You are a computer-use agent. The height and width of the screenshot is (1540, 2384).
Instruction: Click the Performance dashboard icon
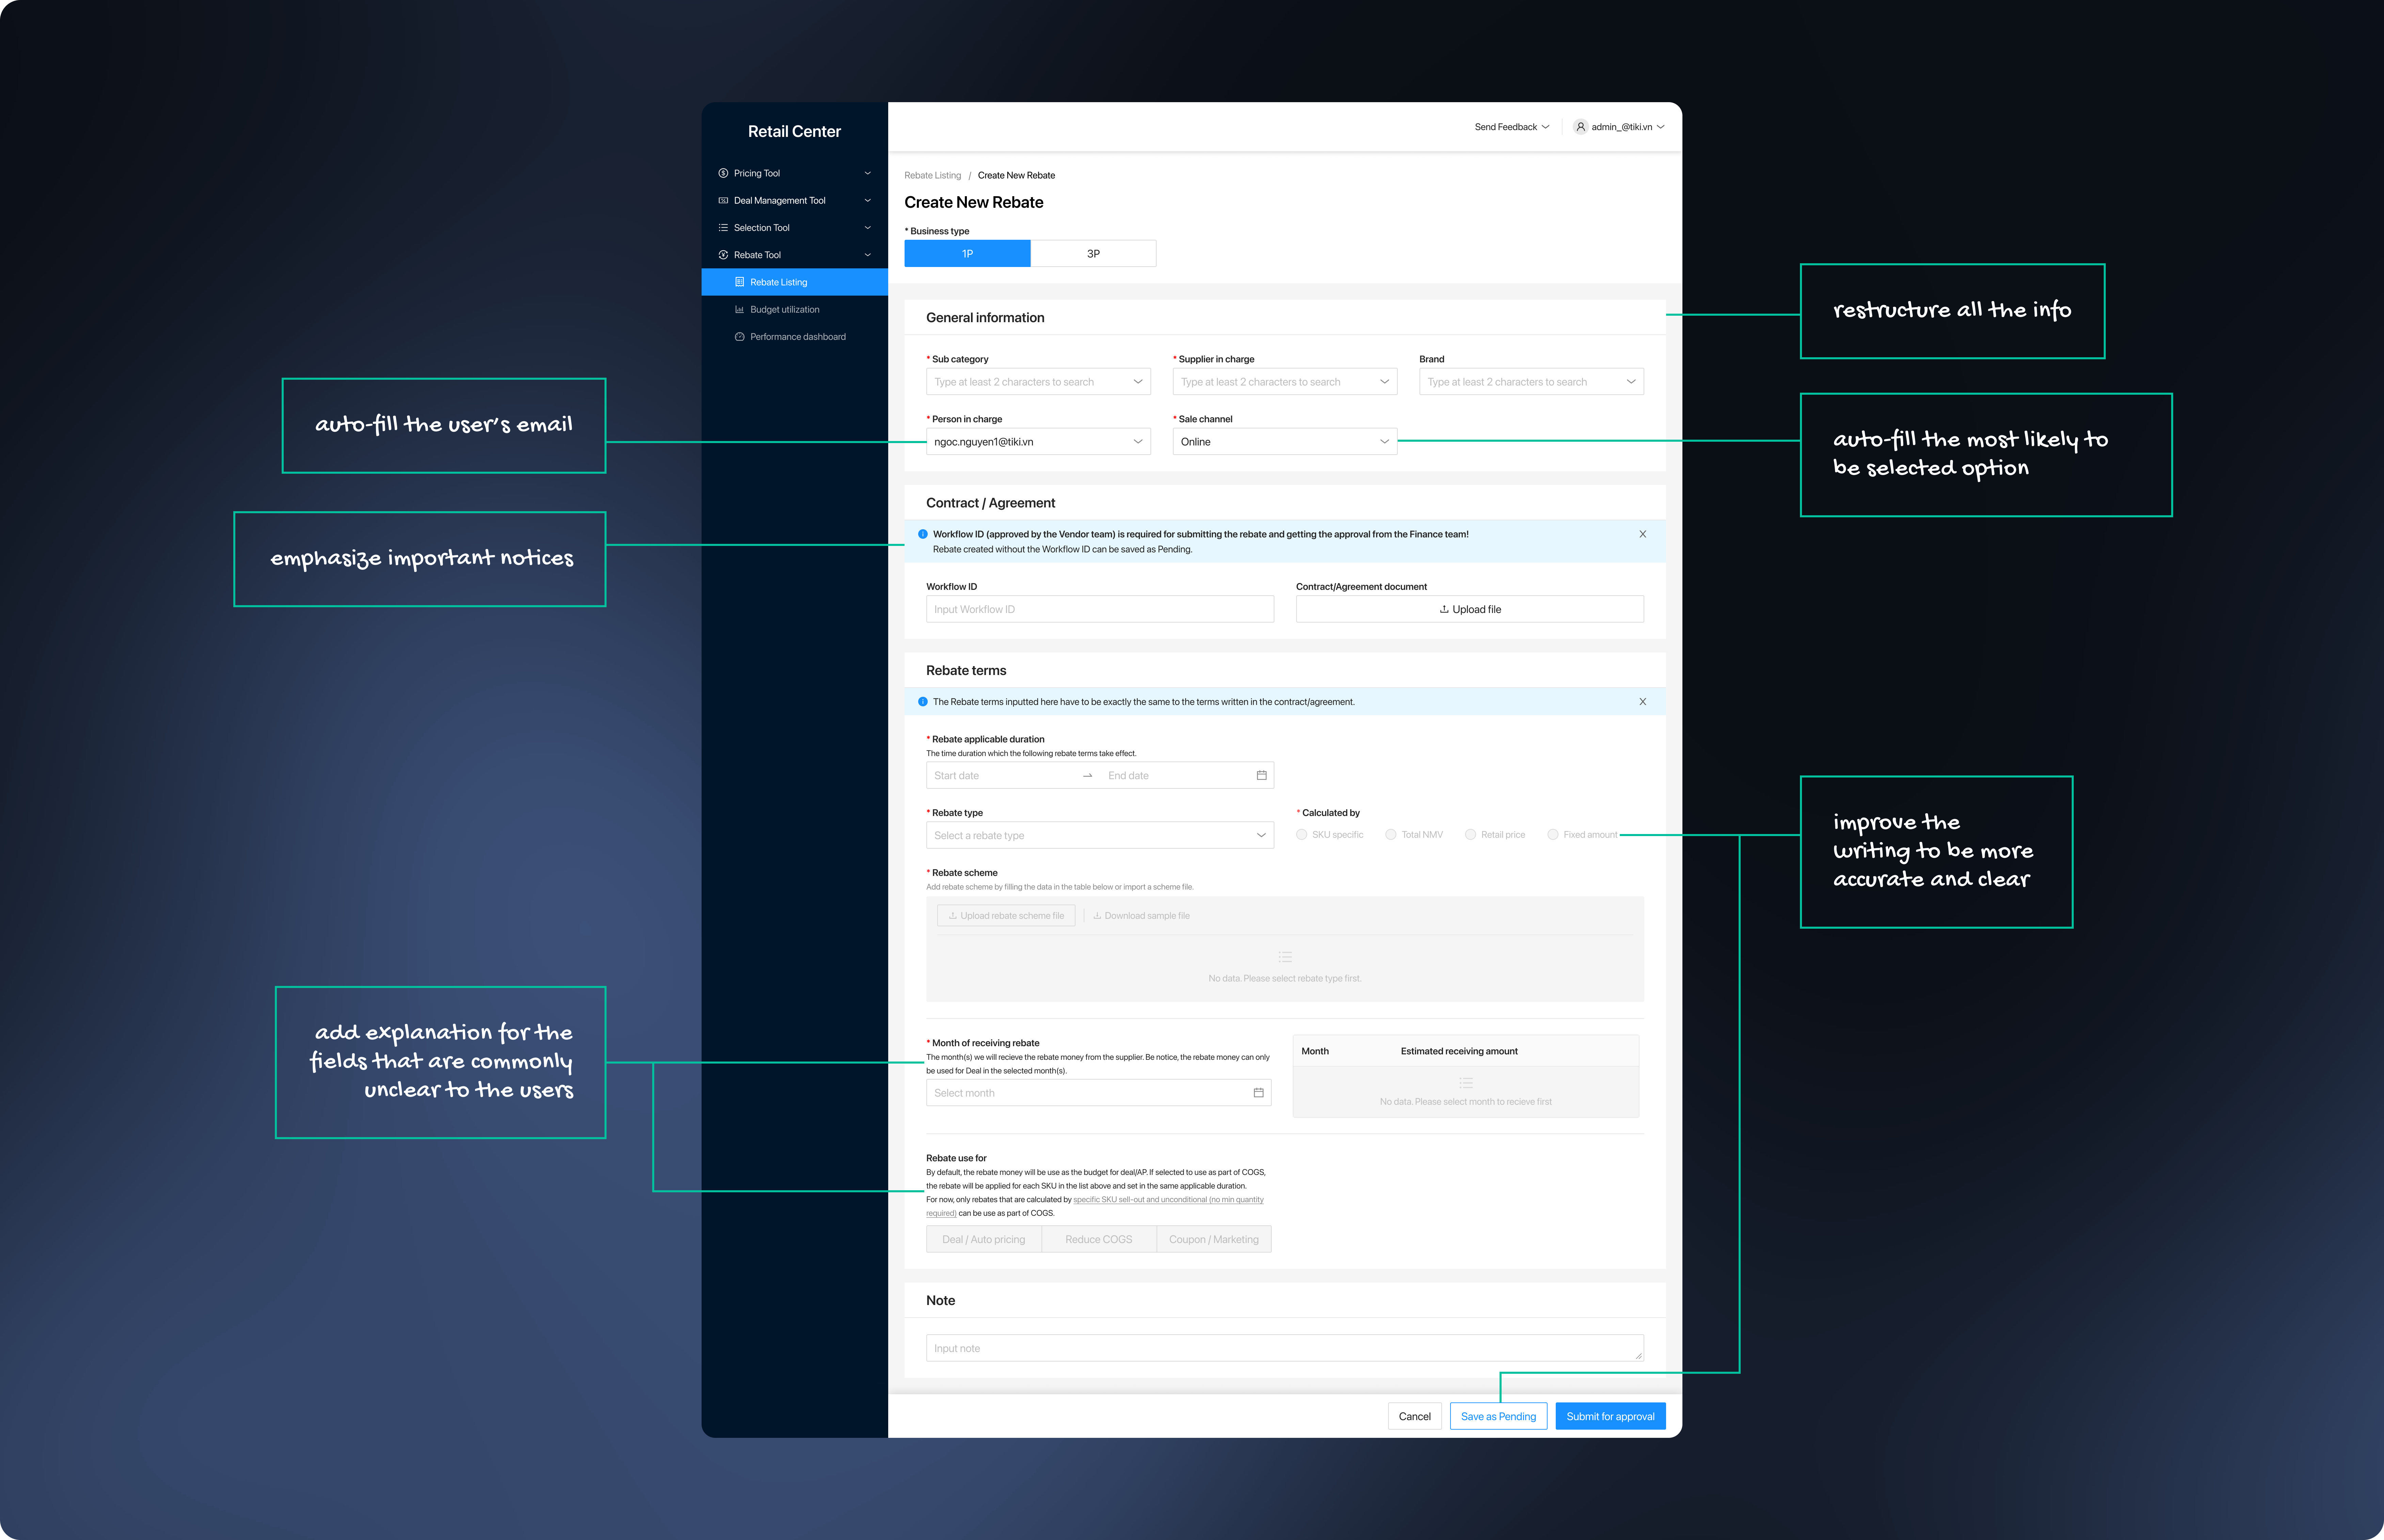tap(740, 337)
